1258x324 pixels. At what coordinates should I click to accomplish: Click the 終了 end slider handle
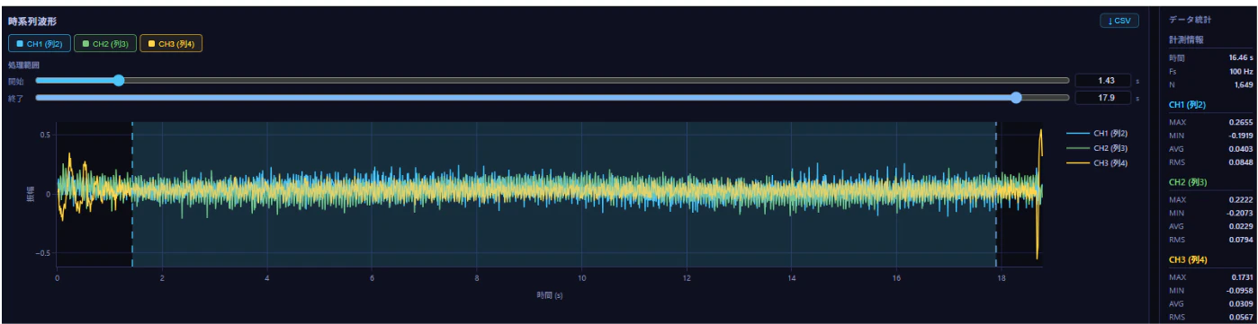click(1016, 98)
